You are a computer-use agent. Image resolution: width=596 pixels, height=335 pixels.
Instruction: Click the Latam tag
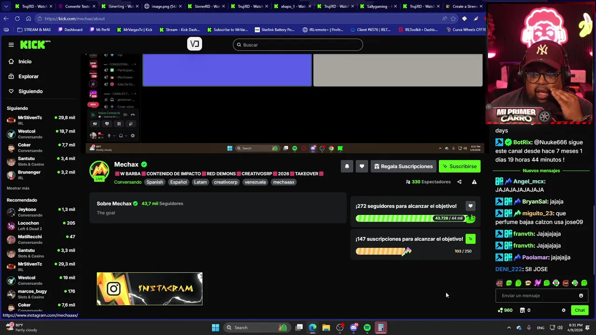[x=200, y=182]
